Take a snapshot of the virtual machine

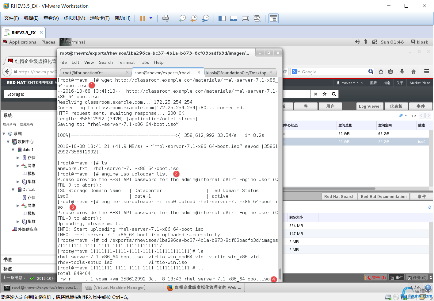point(182,18)
